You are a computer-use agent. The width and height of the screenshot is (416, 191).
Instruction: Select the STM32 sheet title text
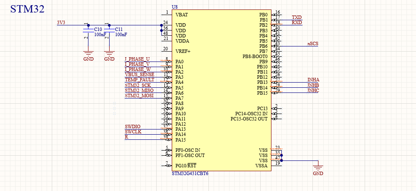[27, 9]
